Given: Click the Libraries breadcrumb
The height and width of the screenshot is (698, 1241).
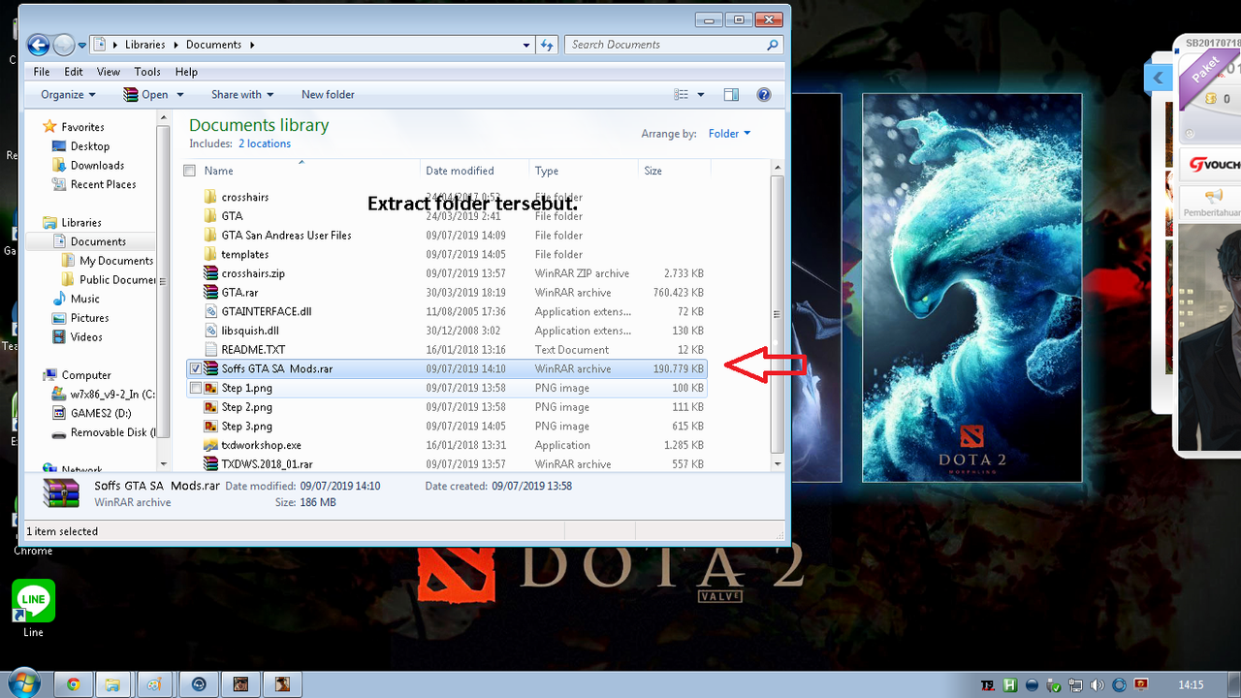Looking at the screenshot, I should pyautogui.click(x=145, y=45).
